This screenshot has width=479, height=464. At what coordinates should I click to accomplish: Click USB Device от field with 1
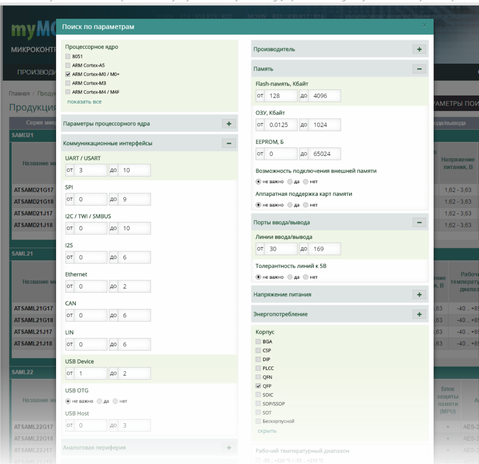tap(90, 373)
